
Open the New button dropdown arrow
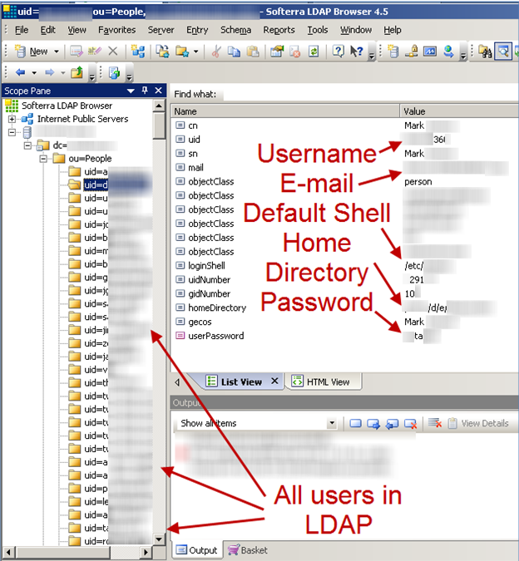57,52
